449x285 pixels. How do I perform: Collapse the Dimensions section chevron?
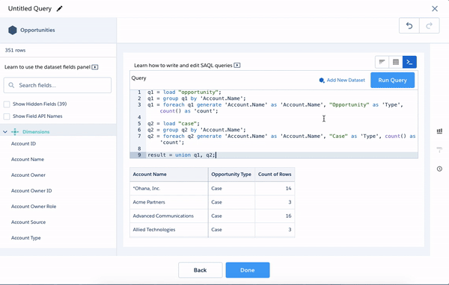[5, 131]
